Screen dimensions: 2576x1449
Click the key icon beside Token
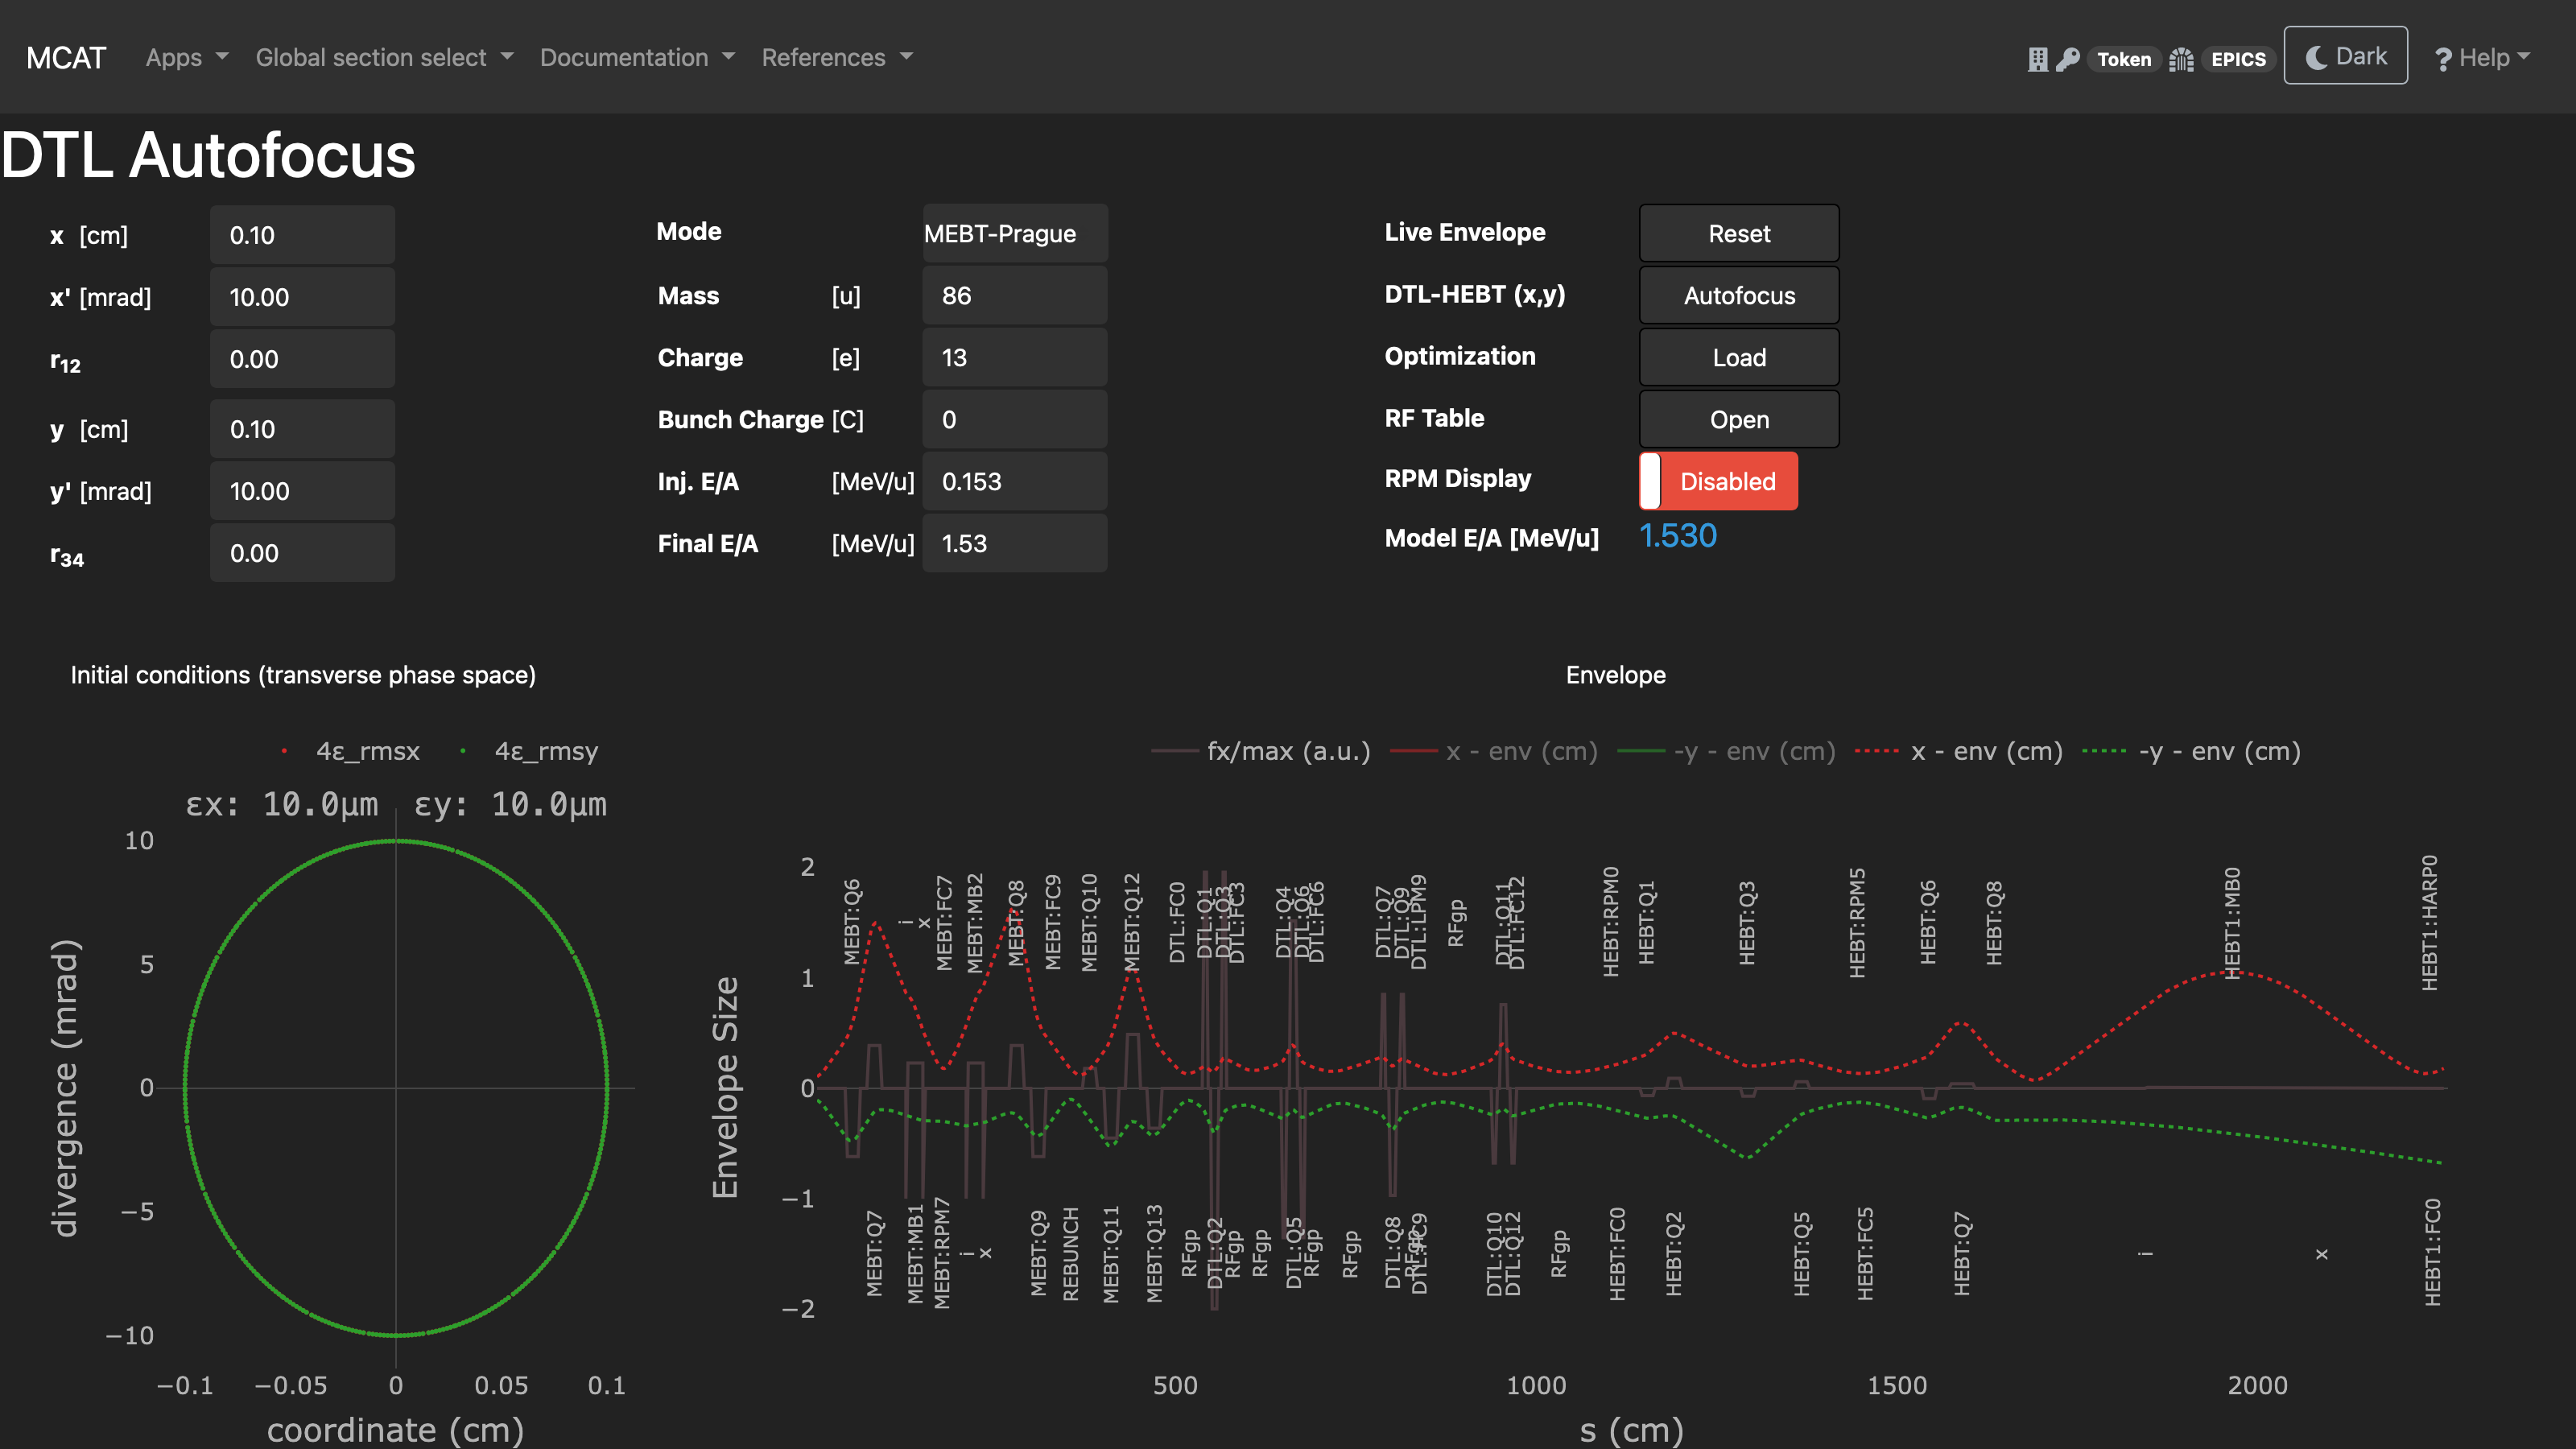pyautogui.click(x=2069, y=59)
